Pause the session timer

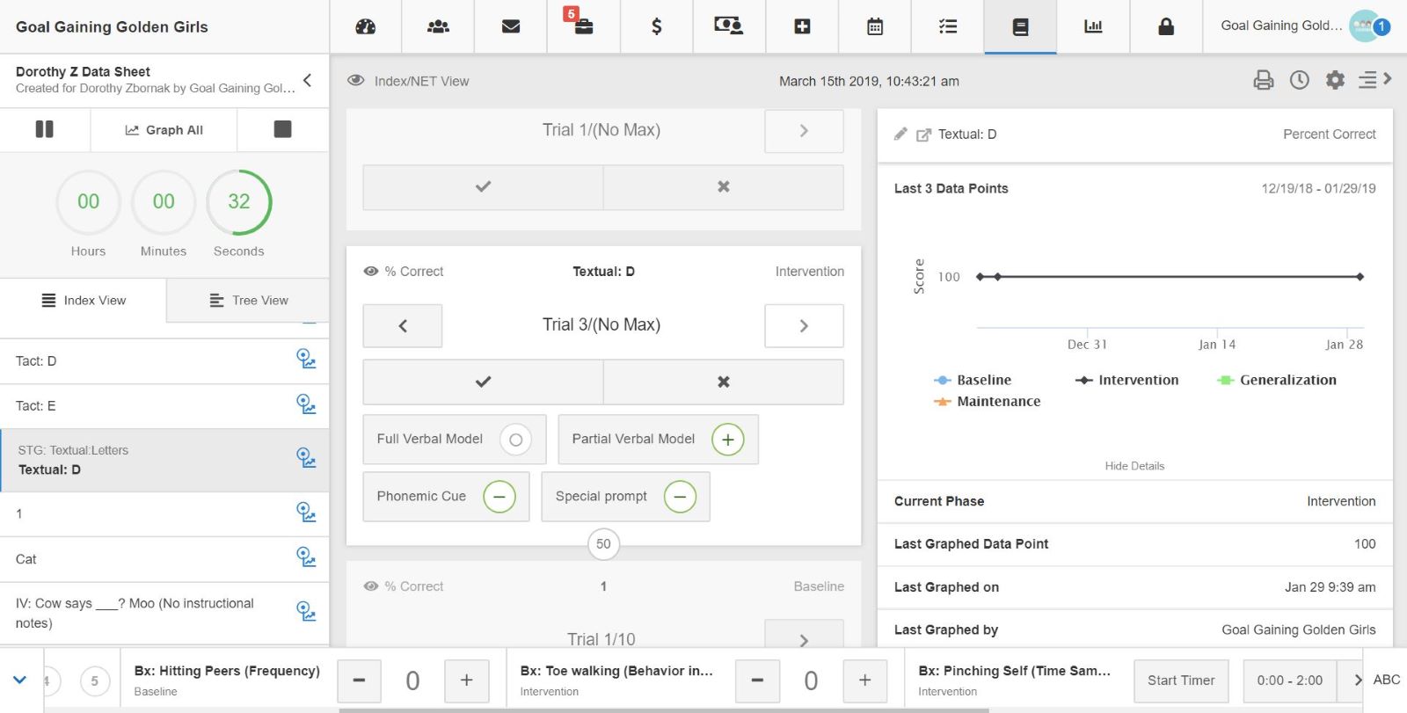(x=45, y=129)
